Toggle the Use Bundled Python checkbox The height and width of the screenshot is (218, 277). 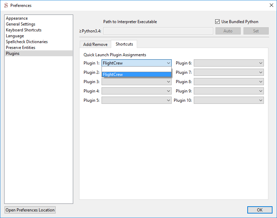(217, 22)
